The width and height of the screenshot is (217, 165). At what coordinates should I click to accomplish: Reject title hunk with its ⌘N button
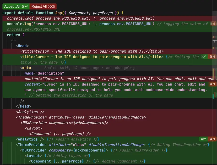point(212,57)
